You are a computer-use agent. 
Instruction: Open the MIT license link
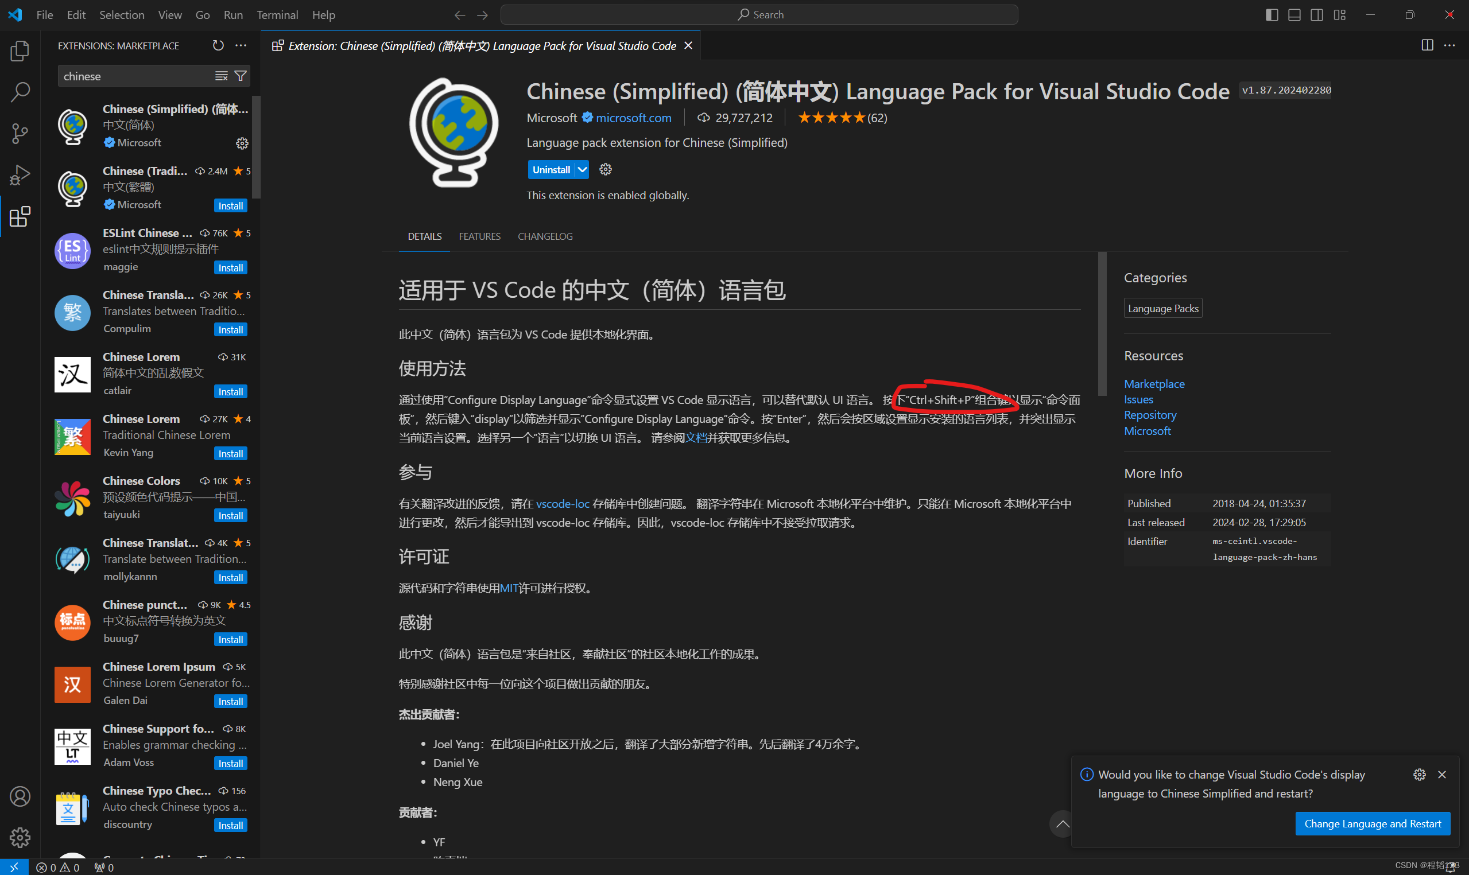pyautogui.click(x=509, y=588)
